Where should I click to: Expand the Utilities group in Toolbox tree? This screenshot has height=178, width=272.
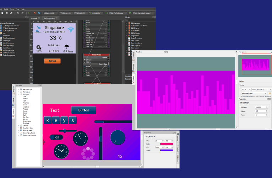(18, 126)
